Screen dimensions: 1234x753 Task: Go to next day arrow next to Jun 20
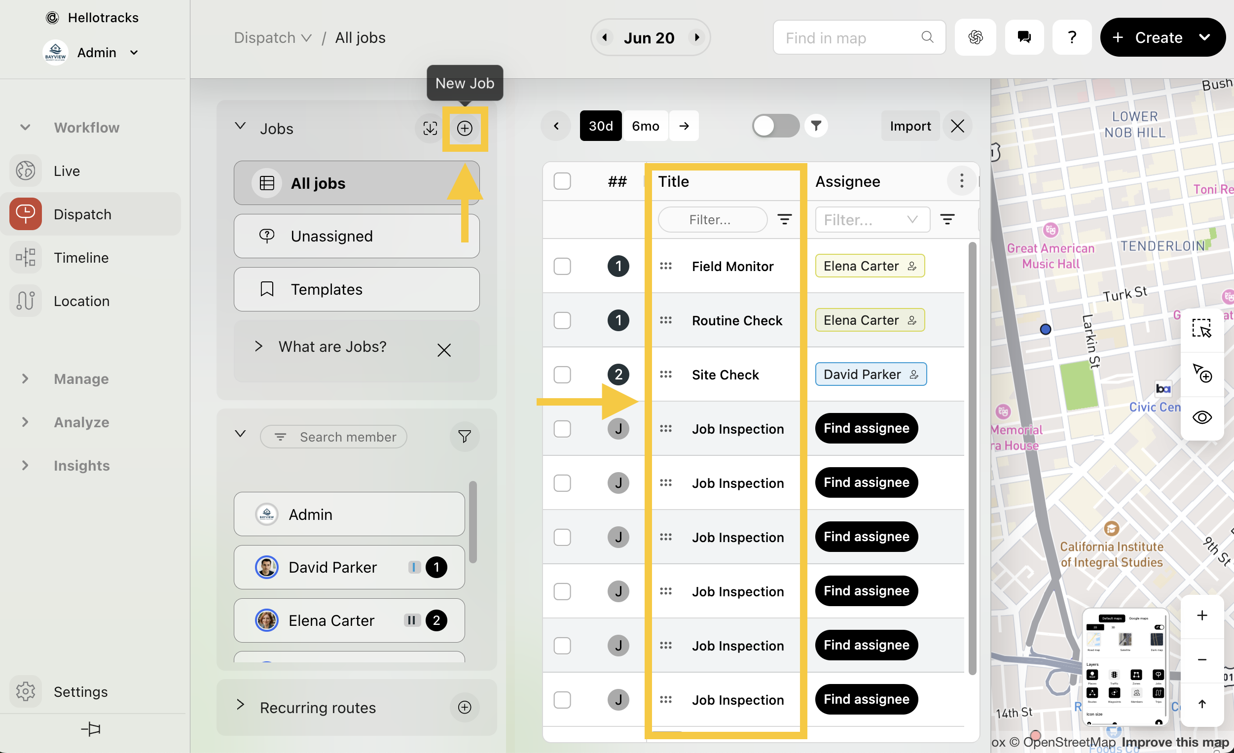696,37
